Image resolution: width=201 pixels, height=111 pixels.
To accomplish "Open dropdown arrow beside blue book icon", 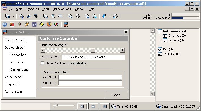I will tap(110, 16).
